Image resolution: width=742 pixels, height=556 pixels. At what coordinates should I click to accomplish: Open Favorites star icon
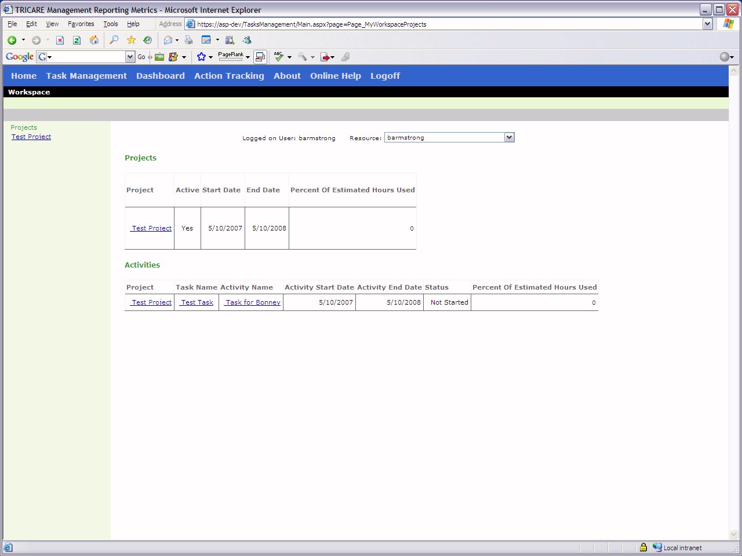[x=131, y=40]
